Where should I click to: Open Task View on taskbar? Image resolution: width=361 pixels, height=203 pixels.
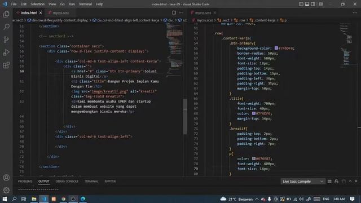pos(24,199)
